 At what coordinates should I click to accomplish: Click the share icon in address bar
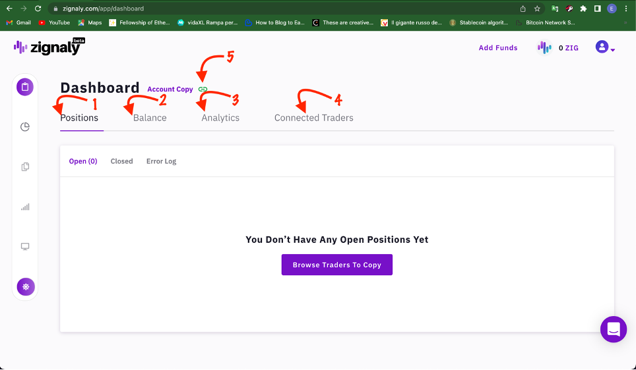pos(523,9)
